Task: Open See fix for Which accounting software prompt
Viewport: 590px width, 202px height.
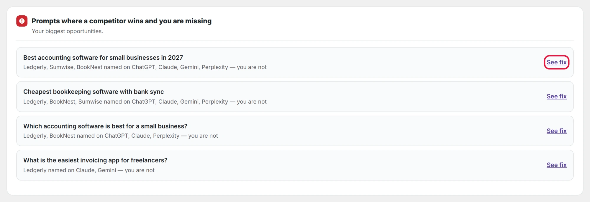Action: [x=556, y=131]
